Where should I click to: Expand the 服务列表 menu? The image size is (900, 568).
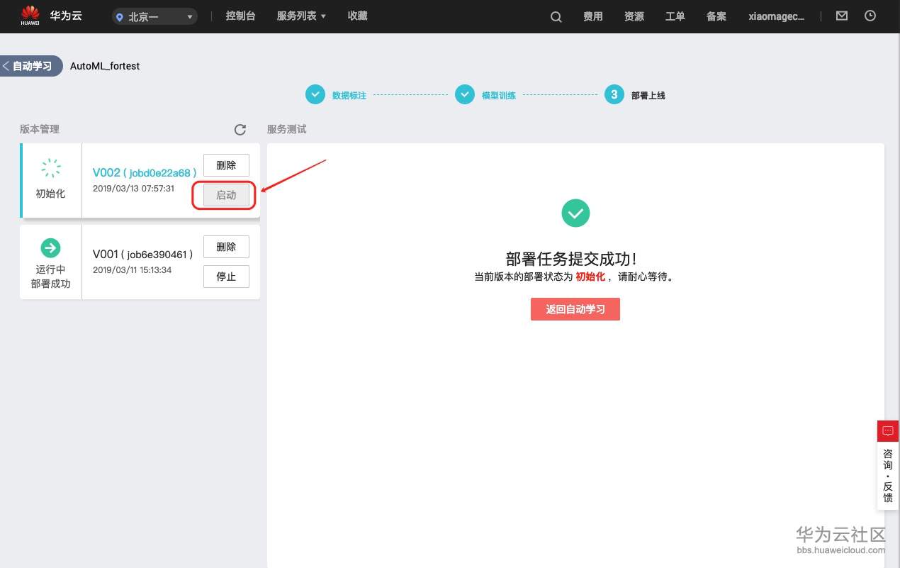[x=301, y=16]
